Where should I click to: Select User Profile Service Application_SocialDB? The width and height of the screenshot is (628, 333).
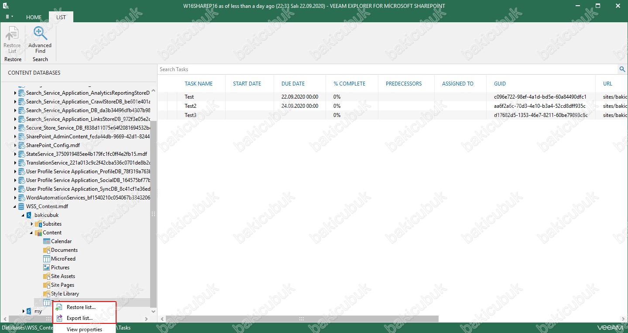88,180
